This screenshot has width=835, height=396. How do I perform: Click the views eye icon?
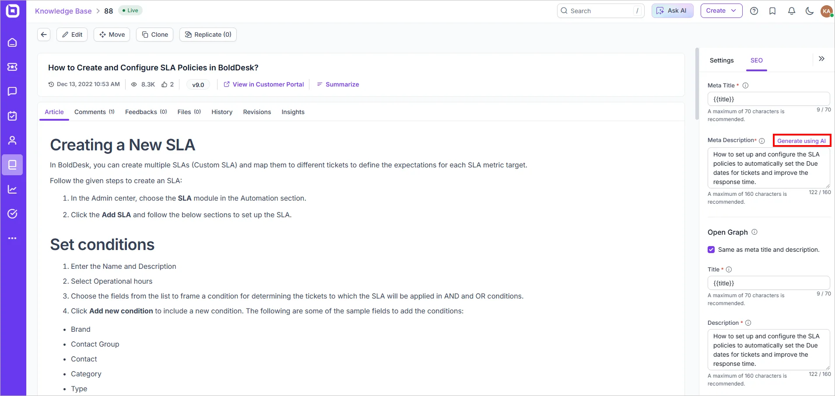pyautogui.click(x=134, y=84)
